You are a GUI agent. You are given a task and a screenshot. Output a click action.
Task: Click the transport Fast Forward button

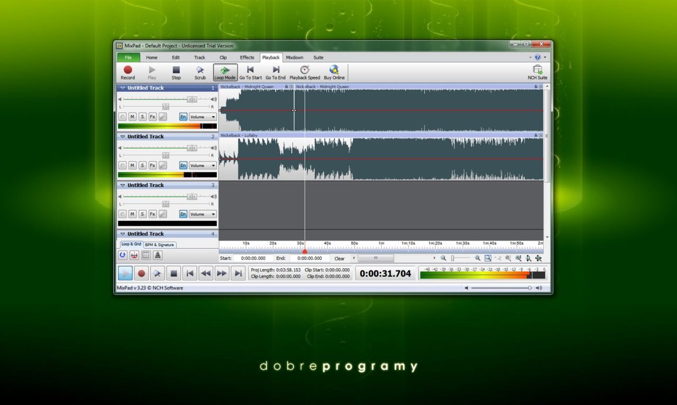tap(222, 273)
